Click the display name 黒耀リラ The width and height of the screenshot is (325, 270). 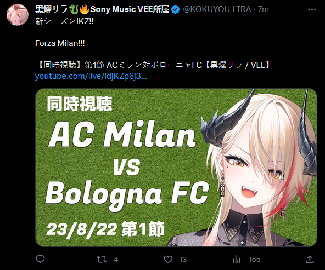coord(52,9)
